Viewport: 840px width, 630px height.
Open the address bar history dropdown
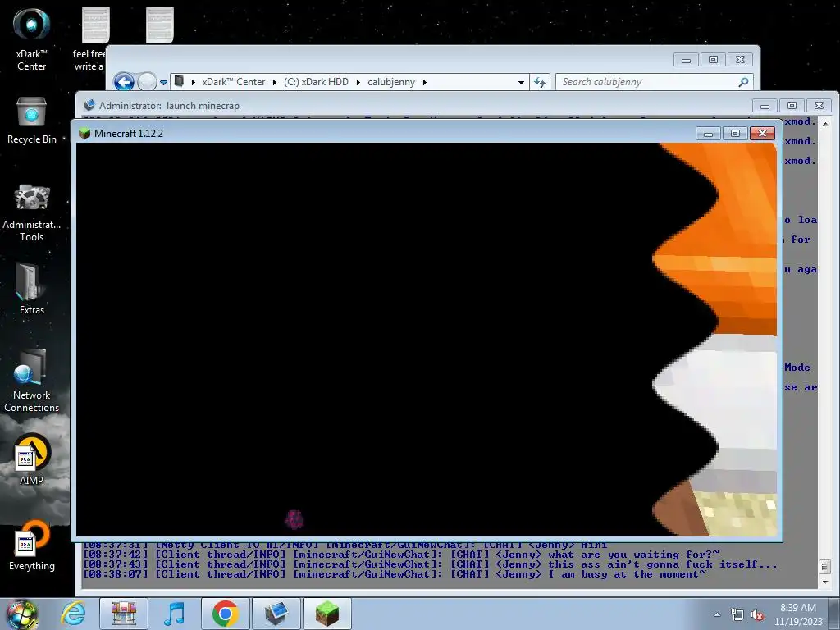coord(521,83)
